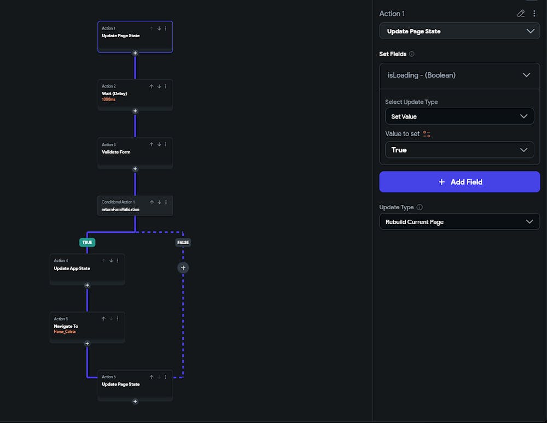Viewport: 547px width, 423px height.
Task: Open the Action 5 Navigate To options menu
Action: tap(118, 319)
